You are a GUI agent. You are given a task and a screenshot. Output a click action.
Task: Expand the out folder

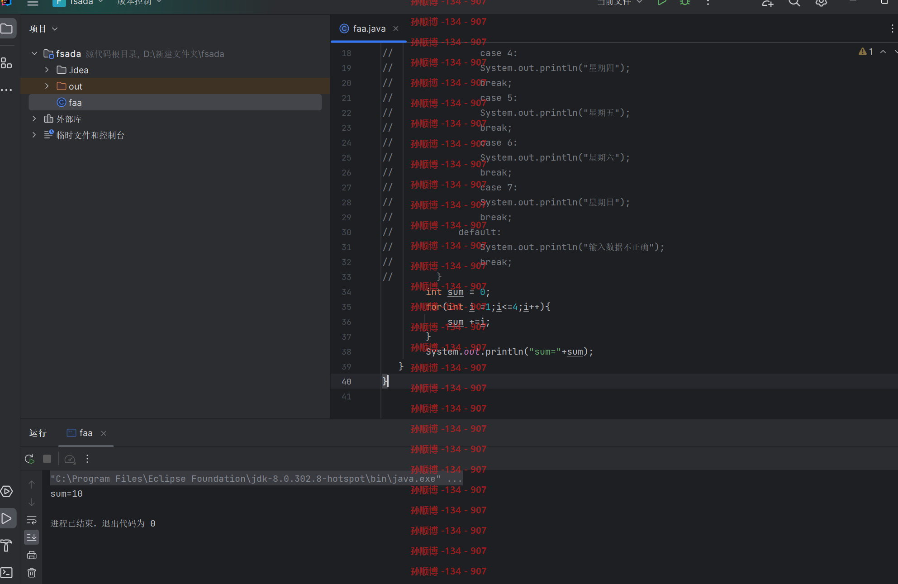[47, 86]
